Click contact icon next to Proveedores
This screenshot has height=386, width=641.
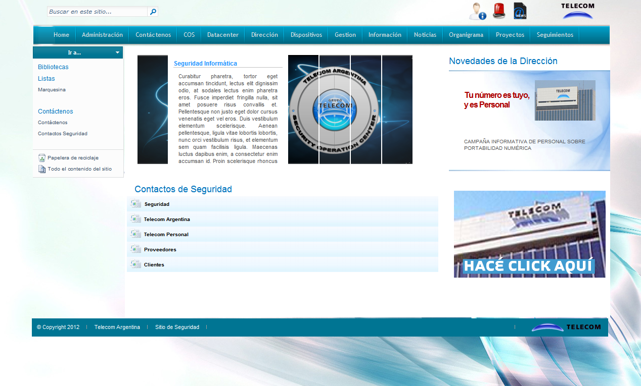(x=135, y=249)
